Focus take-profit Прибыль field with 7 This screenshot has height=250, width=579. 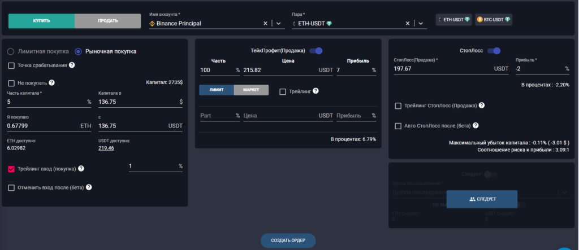coord(356,70)
